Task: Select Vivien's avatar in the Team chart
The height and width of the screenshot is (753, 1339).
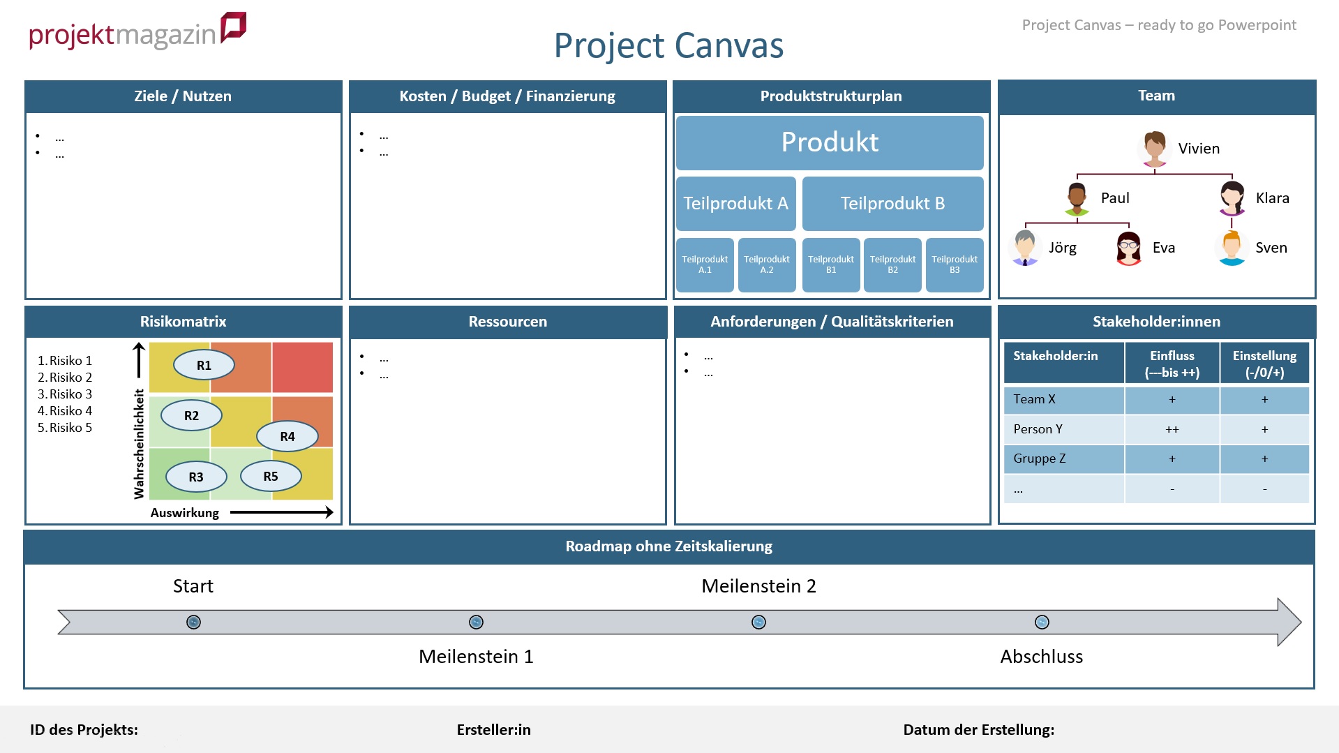Action: [x=1155, y=149]
